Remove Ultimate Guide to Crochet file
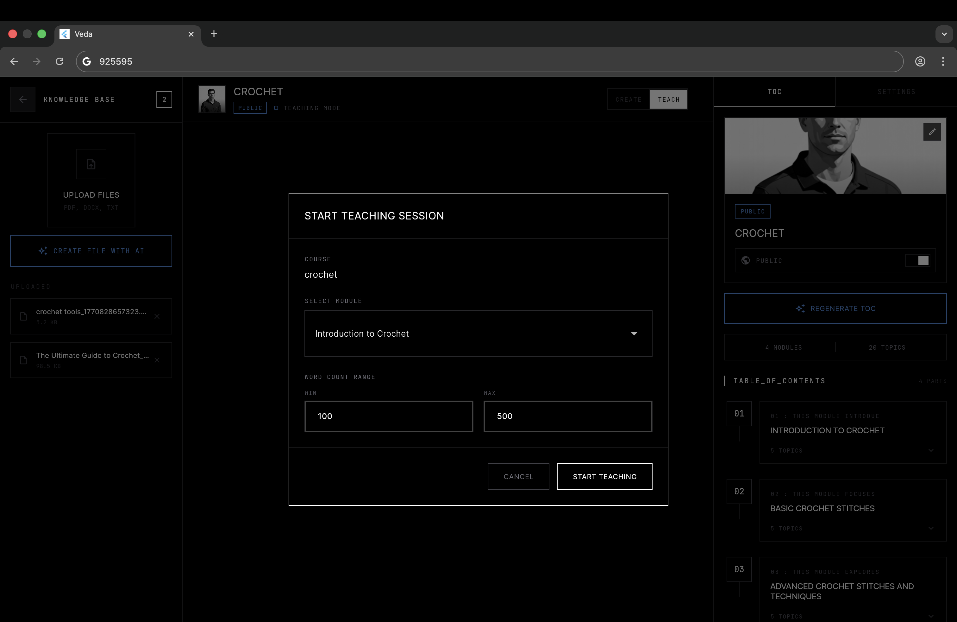The image size is (957, 622). click(x=157, y=360)
